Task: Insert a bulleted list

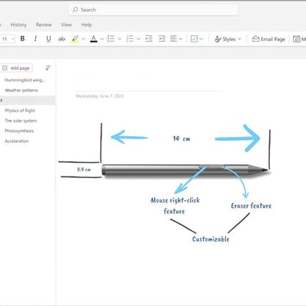Action: tap(111, 39)
